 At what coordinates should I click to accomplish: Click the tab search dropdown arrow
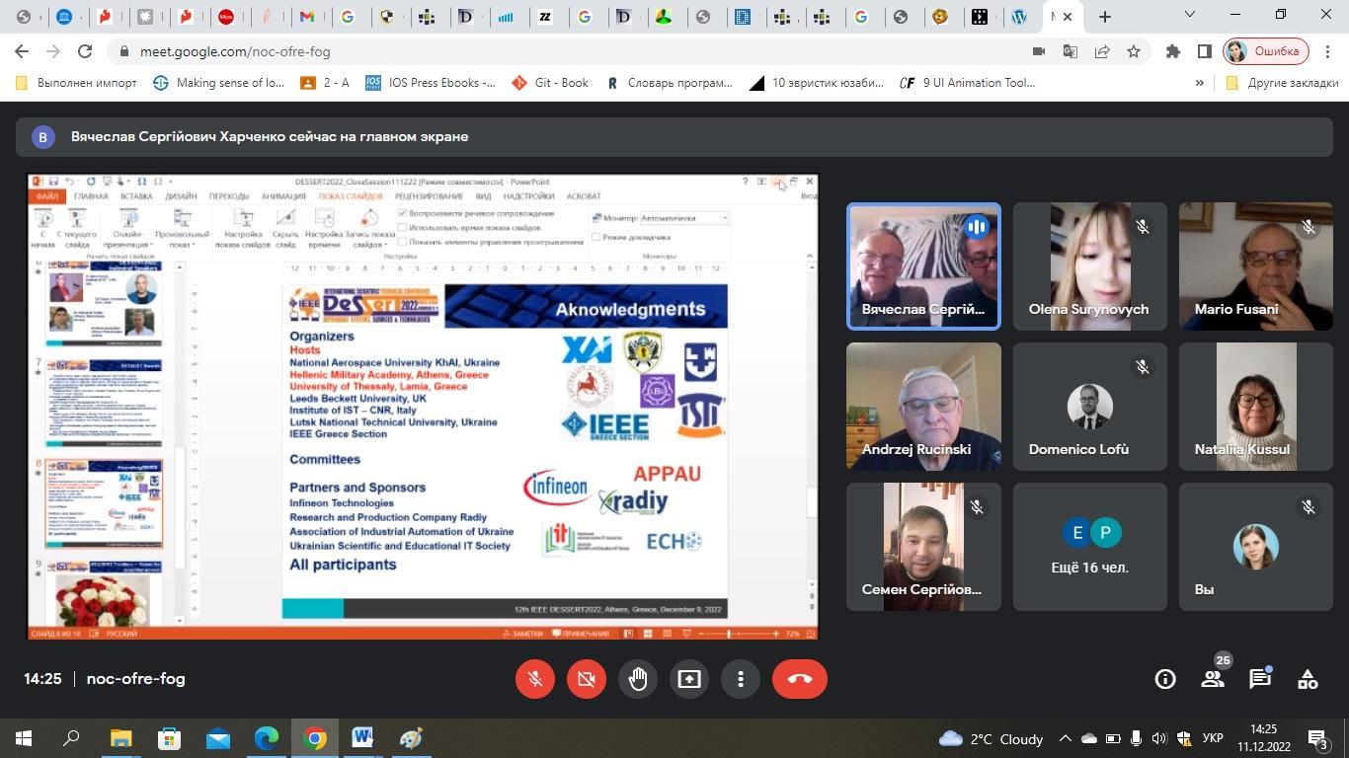[x=1190, y=15]
